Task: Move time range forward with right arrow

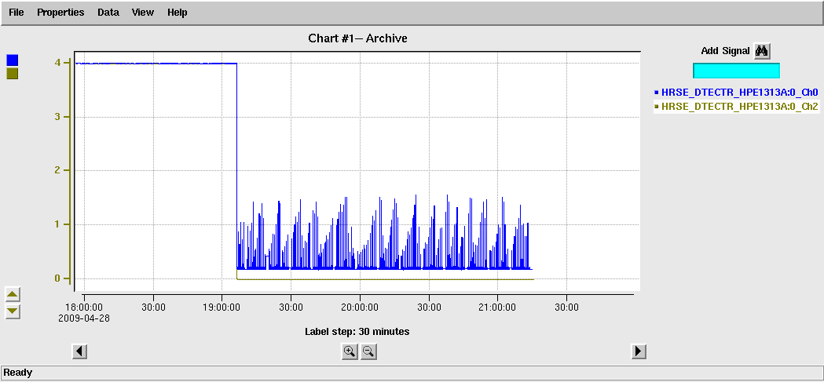Action: tap(638, 351)
